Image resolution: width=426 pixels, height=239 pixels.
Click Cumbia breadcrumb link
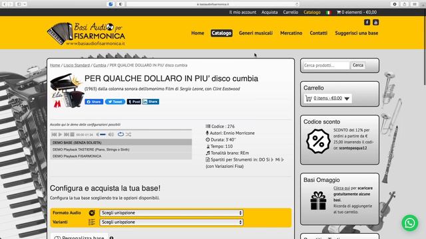[100, 65]
